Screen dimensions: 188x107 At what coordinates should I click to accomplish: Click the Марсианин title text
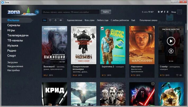(137, 66)
